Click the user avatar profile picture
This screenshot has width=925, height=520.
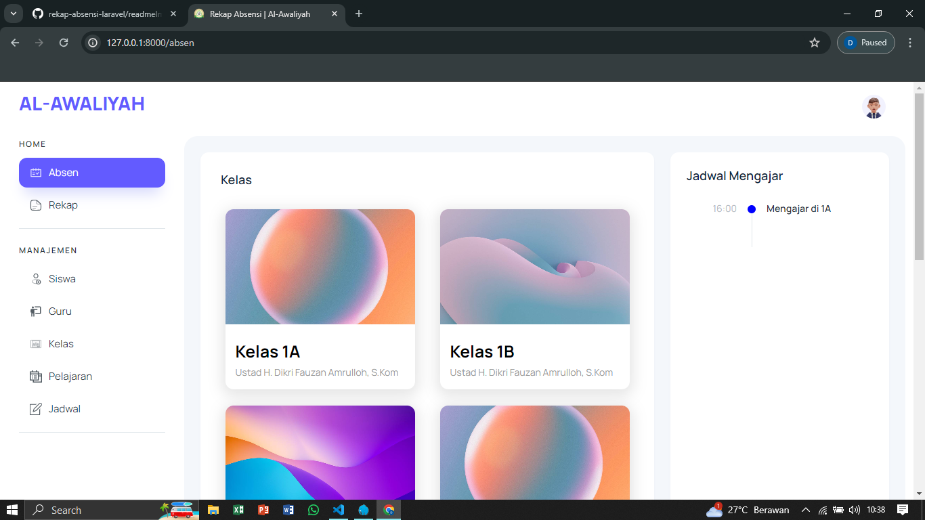[x=874, y=107]
